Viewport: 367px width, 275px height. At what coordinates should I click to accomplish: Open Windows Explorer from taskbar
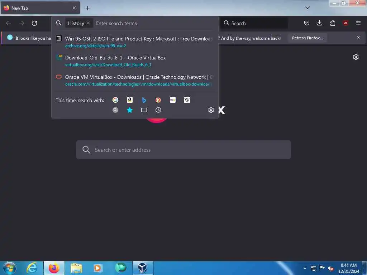pos(76,268)
